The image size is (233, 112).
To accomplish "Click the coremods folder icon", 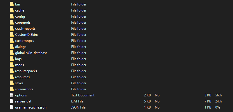I will [12, 23].
